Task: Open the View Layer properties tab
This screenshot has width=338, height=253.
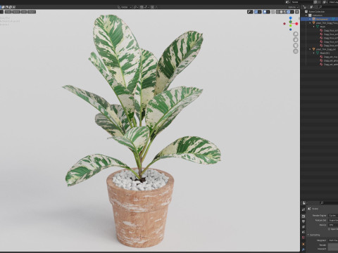Action: pyautogui.click(x=303, y=226)
